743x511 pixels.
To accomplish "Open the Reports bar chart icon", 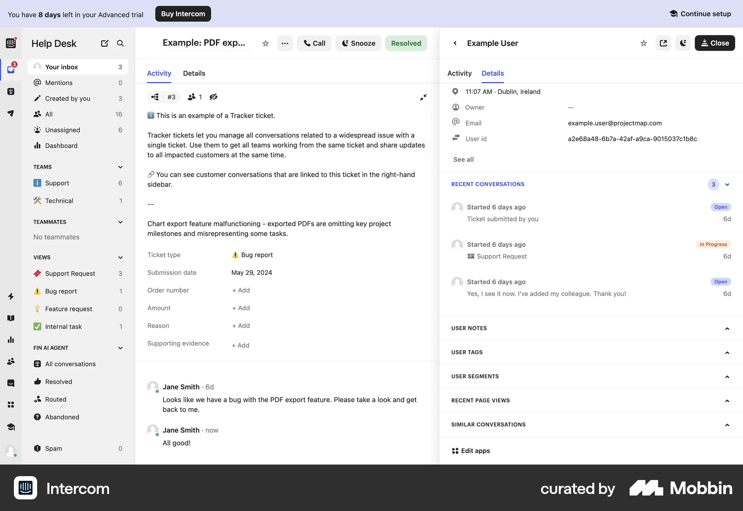I will tap(11, 340).
